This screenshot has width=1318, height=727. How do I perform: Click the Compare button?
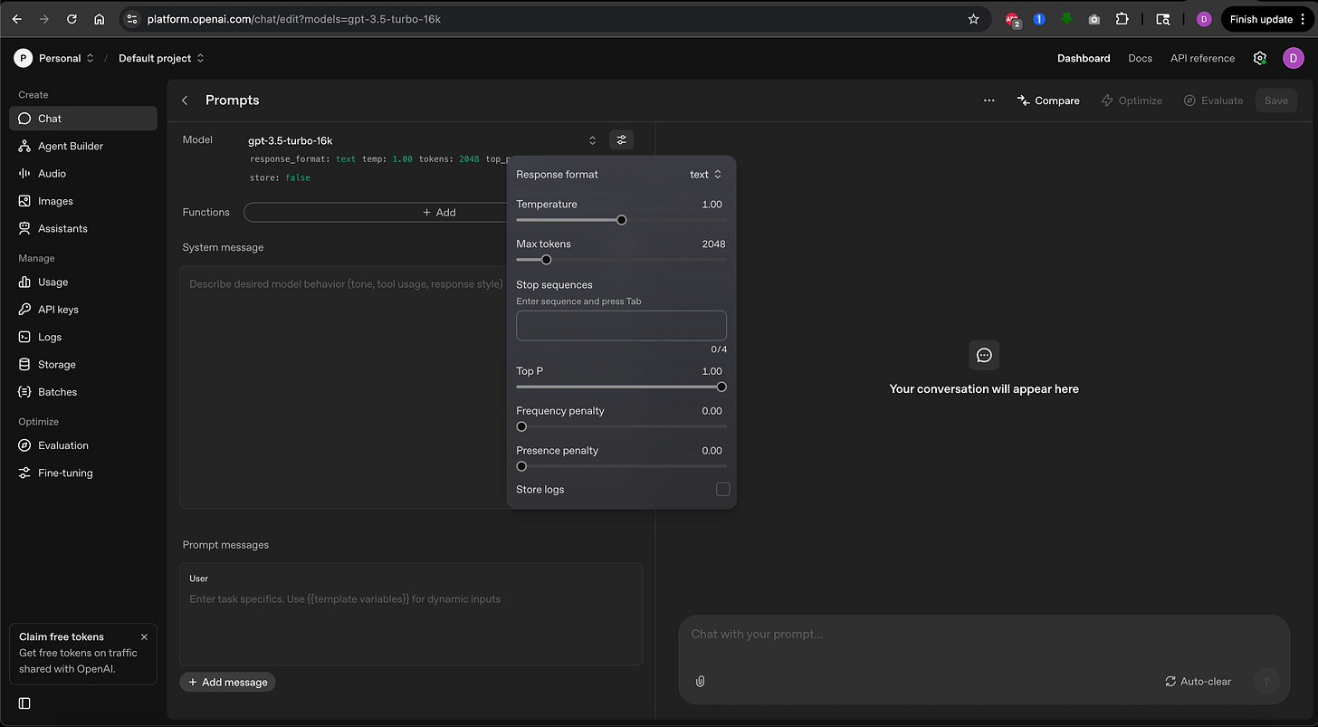coord(1048,100)
